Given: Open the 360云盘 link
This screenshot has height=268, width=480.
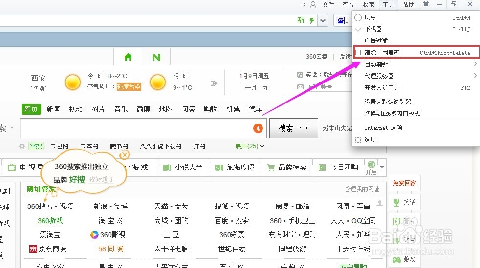Looking at the screenshot, I should [x=317, y=57].
